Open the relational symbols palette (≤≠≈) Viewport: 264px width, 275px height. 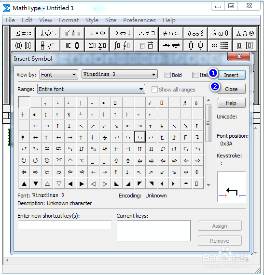(x=23, y=33)
